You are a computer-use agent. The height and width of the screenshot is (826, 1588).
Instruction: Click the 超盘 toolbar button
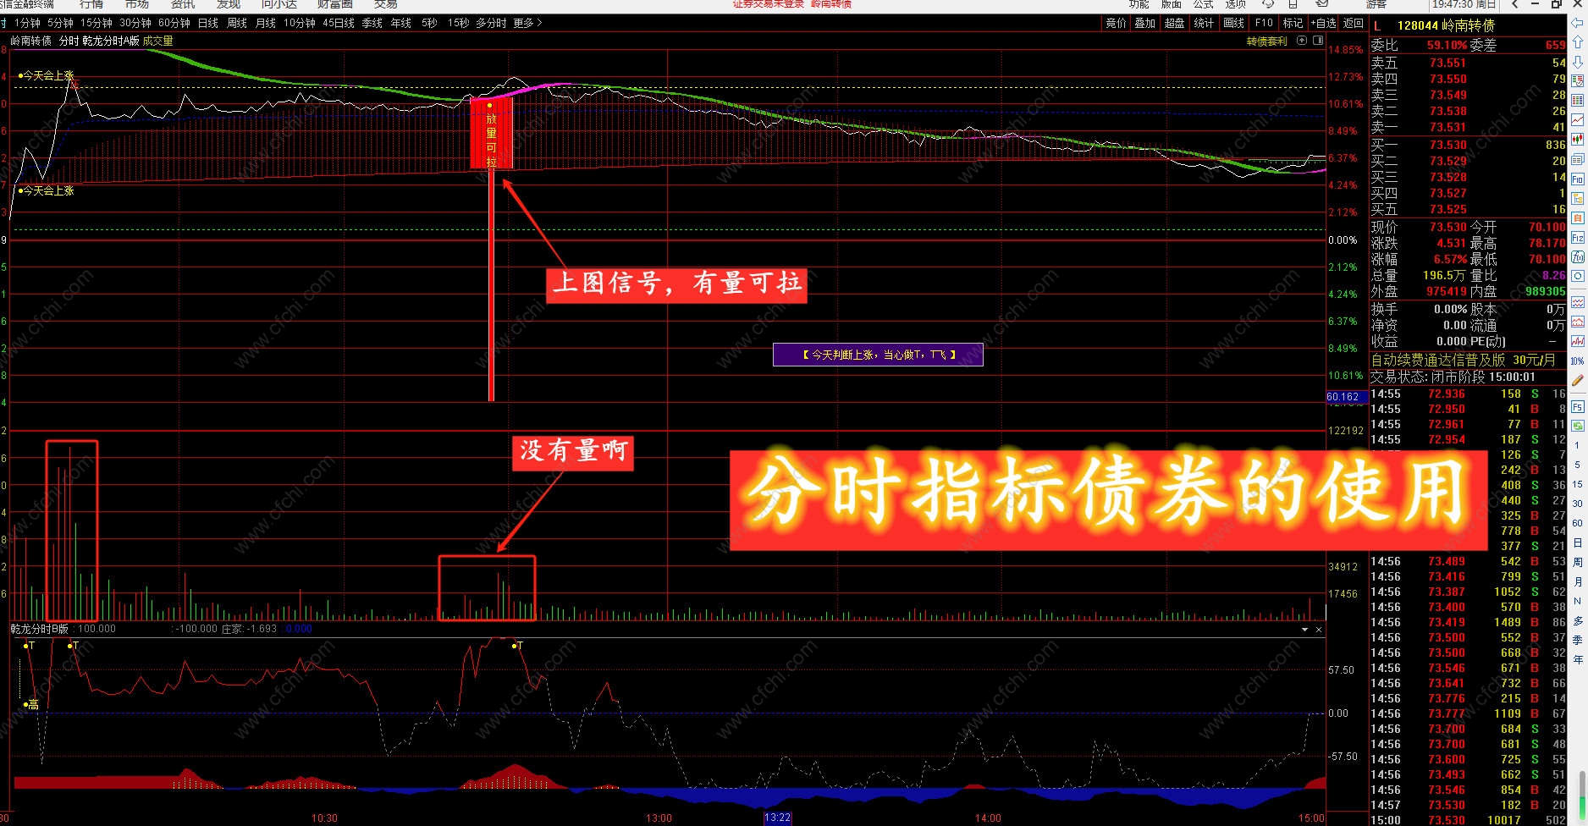coord(1175,23)
